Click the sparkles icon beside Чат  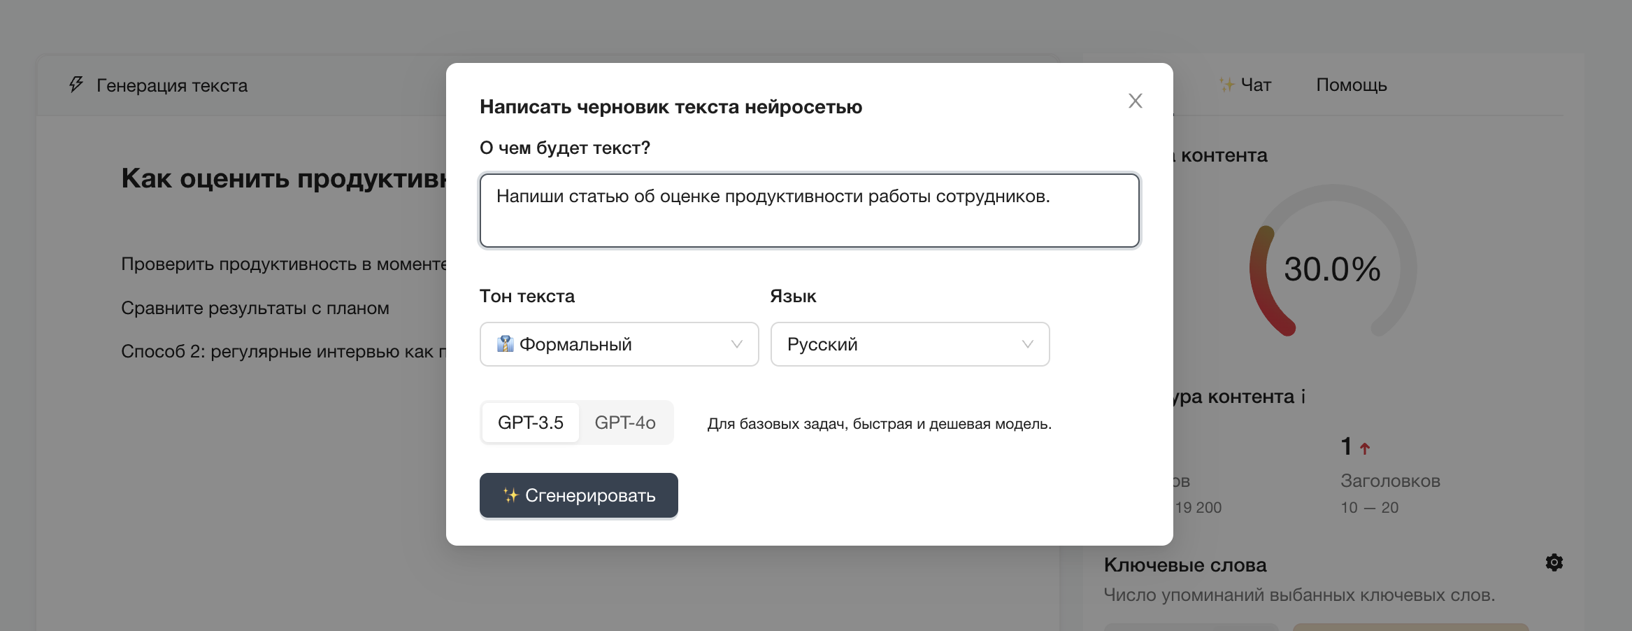1227,85
